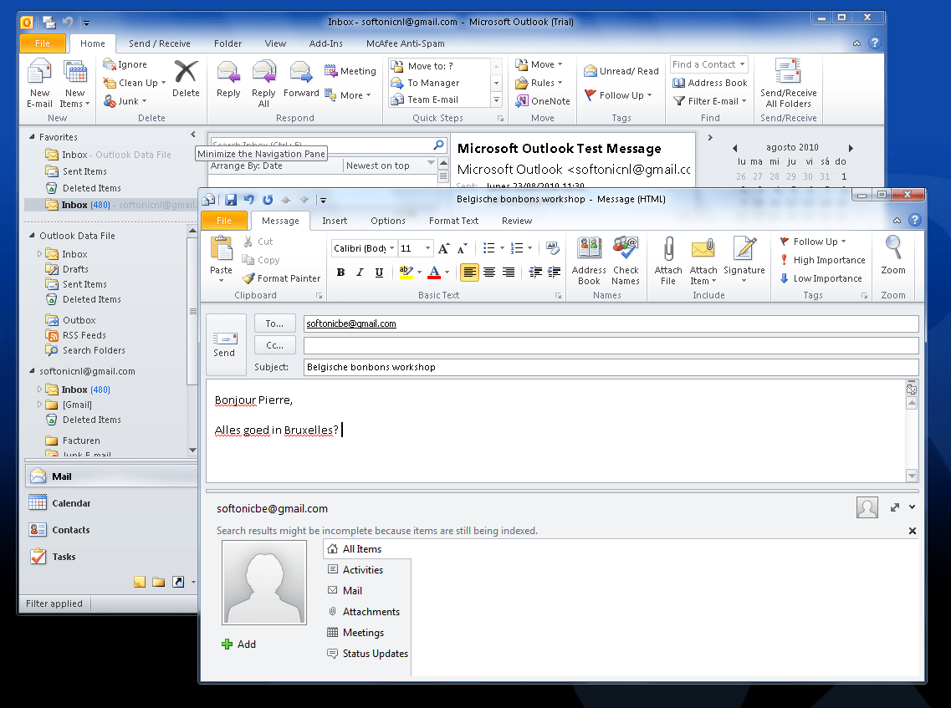Open Calendar in navigation pane
The height and width of the screenshot is (708, 951).
coord(111,503)
